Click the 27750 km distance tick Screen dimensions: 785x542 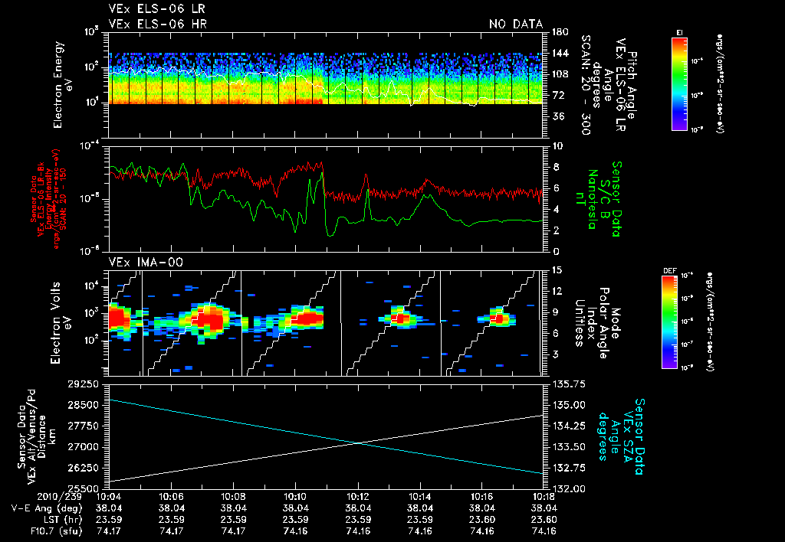[x=83, y=426]
